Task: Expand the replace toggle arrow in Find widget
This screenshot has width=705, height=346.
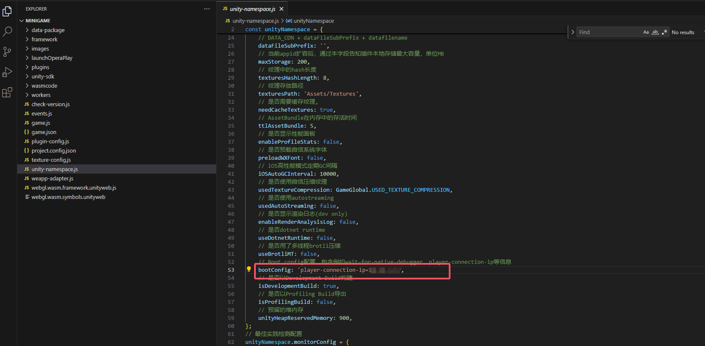Action: 573,32
